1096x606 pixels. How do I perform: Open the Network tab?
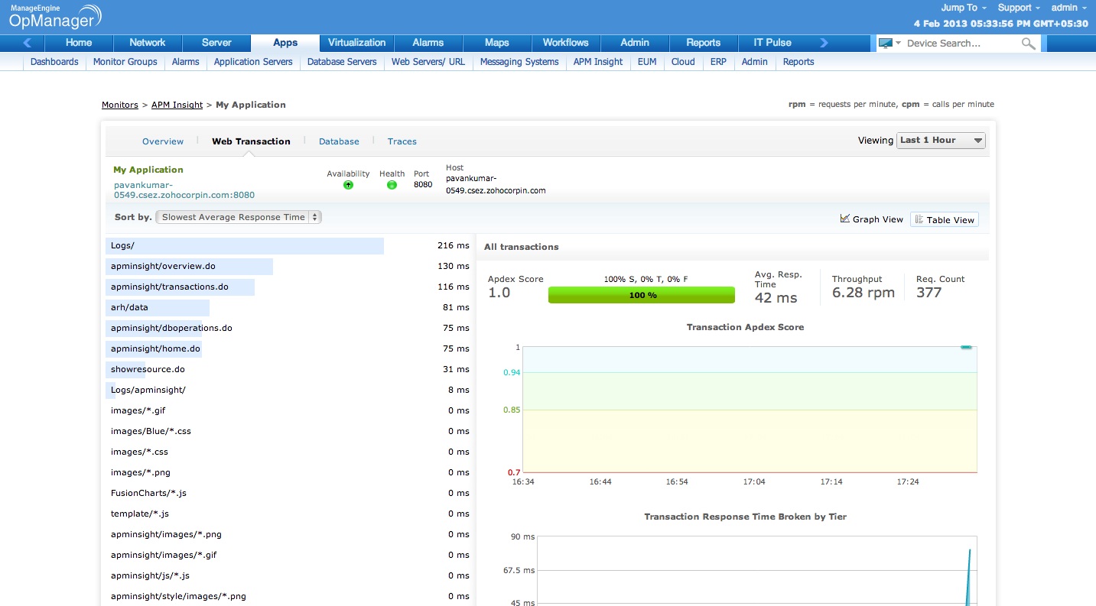148,43
